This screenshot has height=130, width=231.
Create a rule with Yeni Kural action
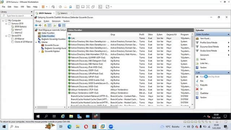(x=205, y=39)
